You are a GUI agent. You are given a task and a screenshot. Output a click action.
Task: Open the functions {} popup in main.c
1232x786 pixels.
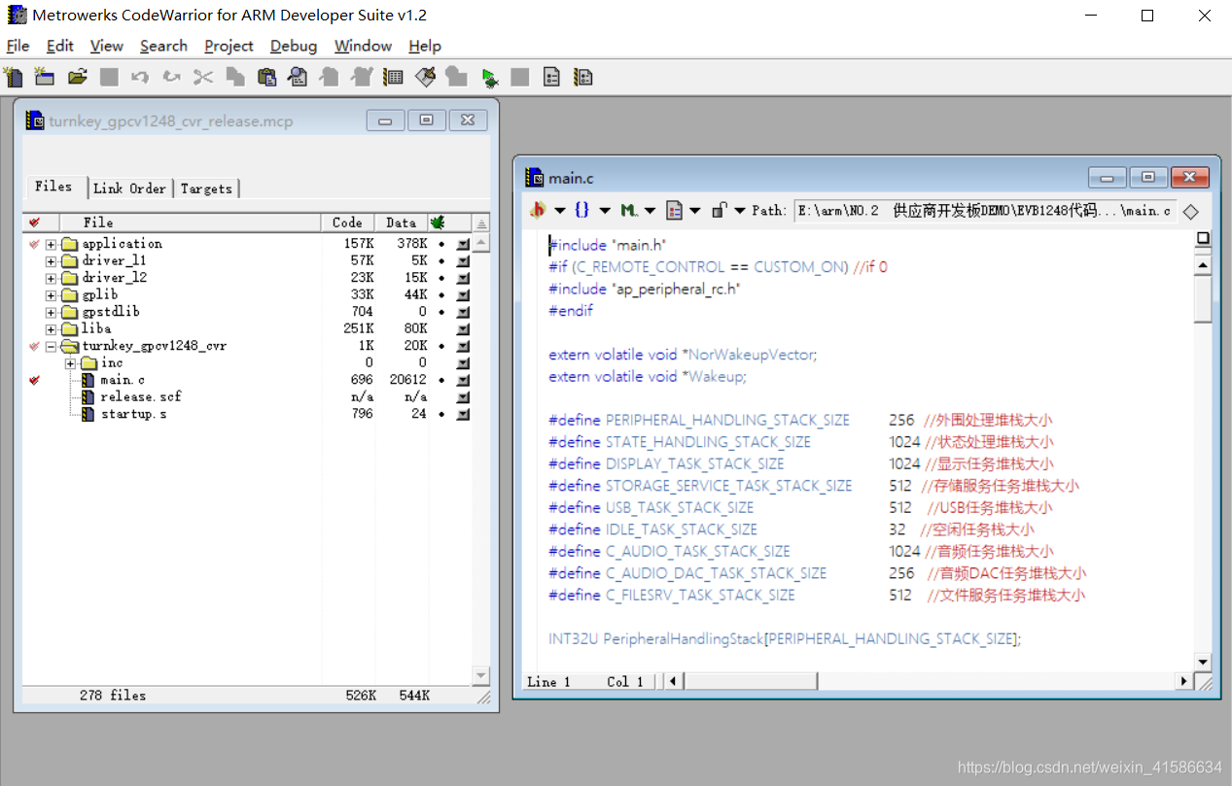point(592,210)
